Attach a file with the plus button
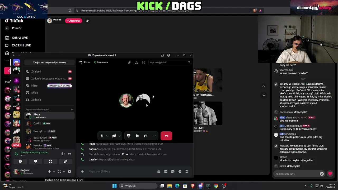This screenshot has width=338, height=190. tap(82, 172)
